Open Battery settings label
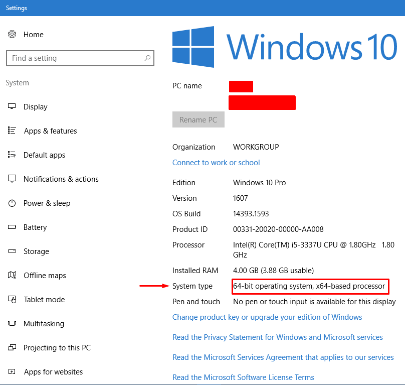 pos(35,227)
